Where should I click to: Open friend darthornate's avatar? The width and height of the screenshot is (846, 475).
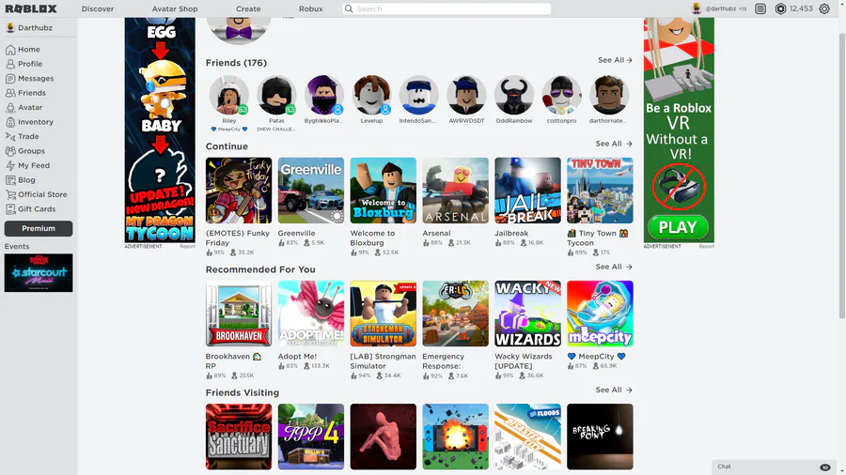609,96
